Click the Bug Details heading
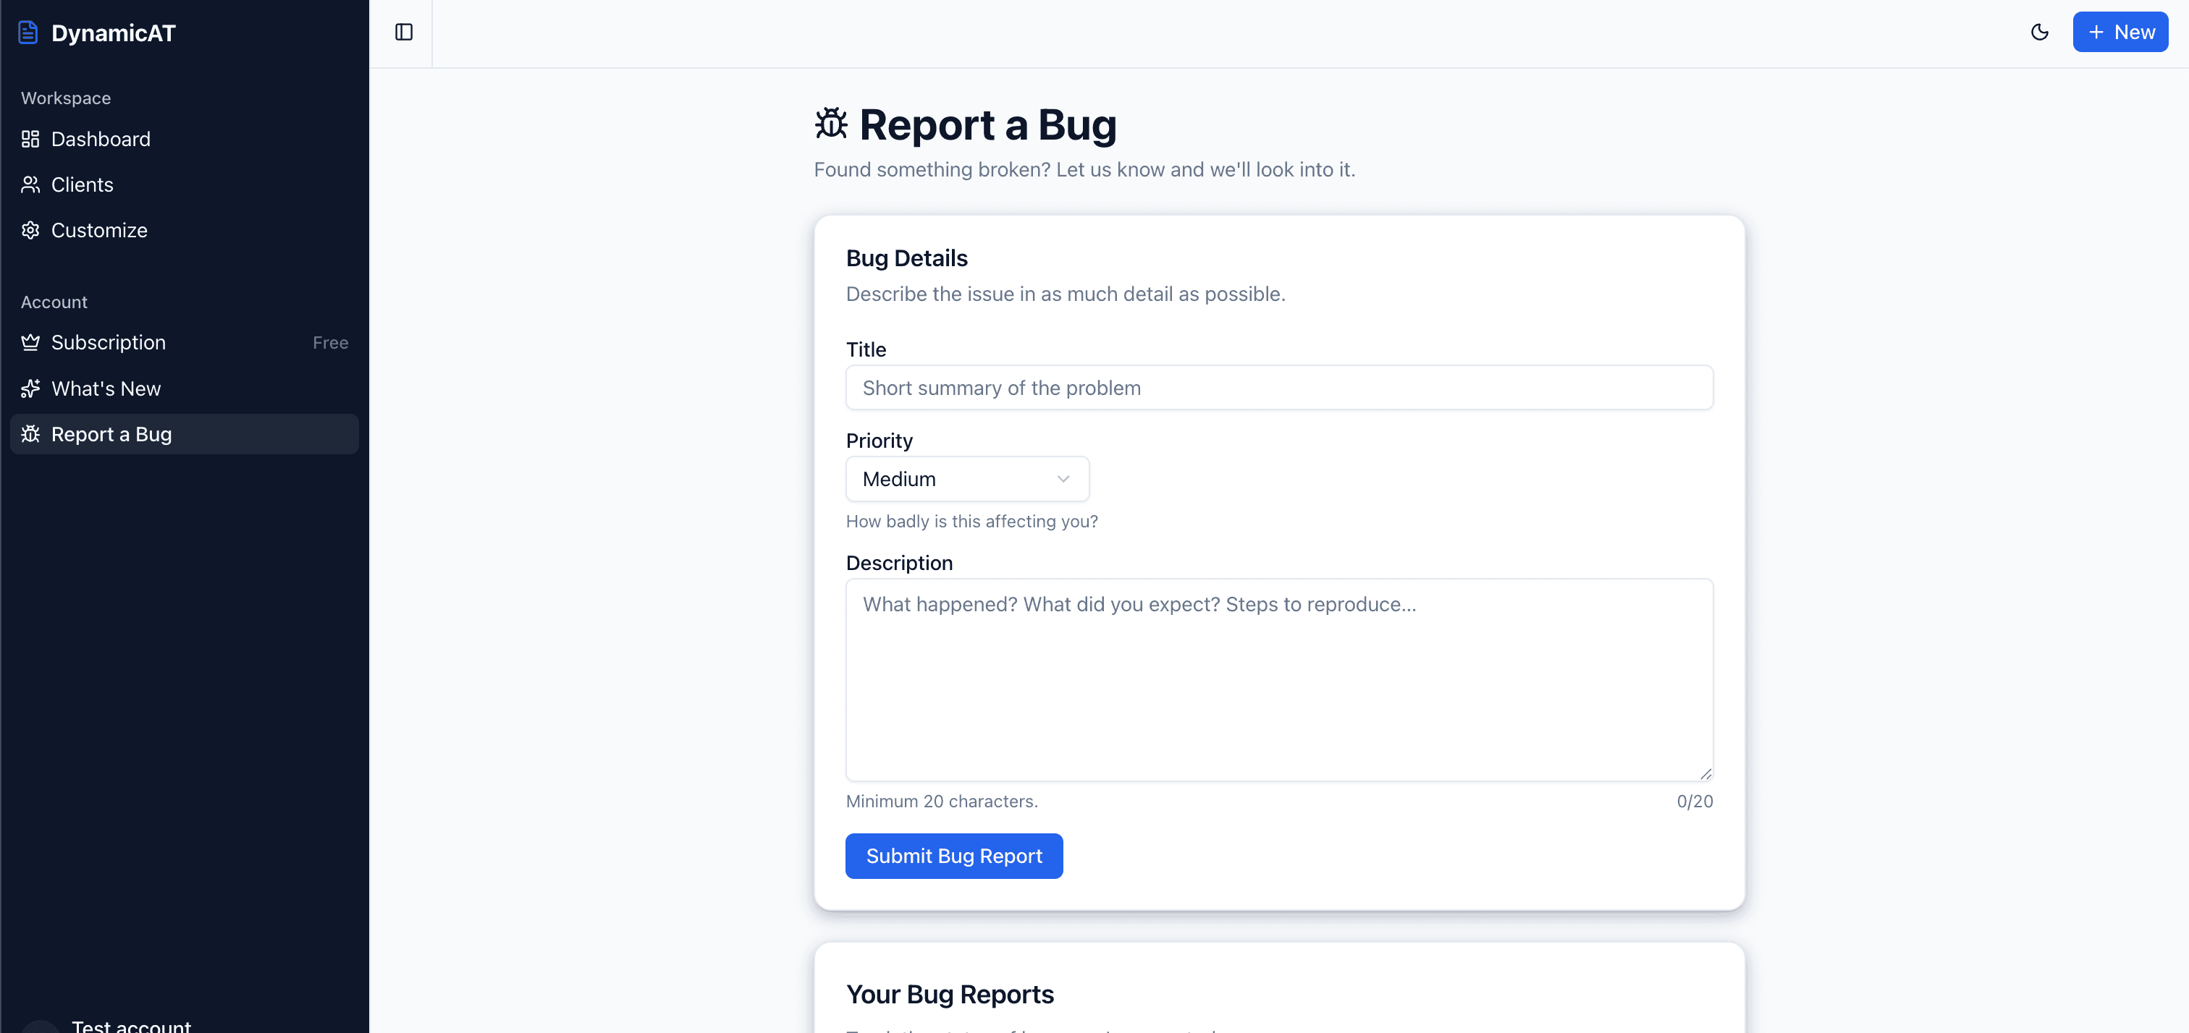The height and width of the screenshot is (1033, 2189). click(x=906, y=258)
